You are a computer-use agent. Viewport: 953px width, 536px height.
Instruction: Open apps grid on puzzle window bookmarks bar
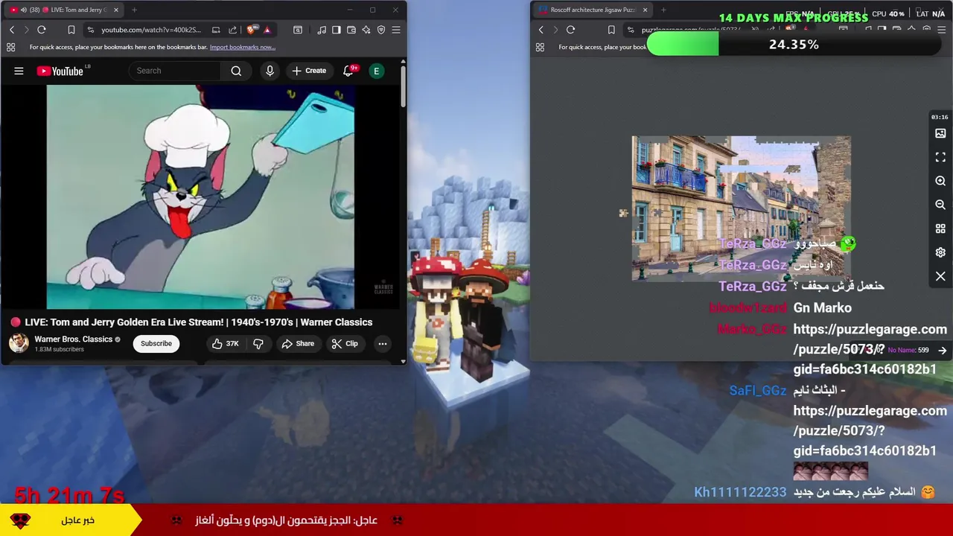click(540, 47)
